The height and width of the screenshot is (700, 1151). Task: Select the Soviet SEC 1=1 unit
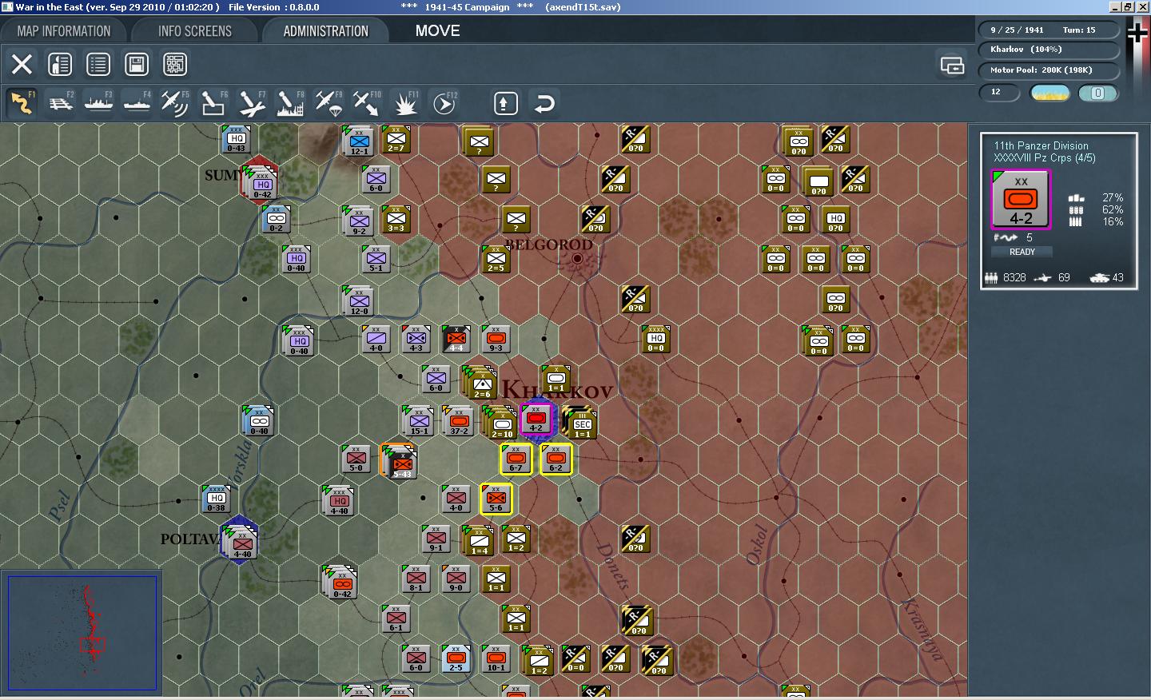pos(580,424)
